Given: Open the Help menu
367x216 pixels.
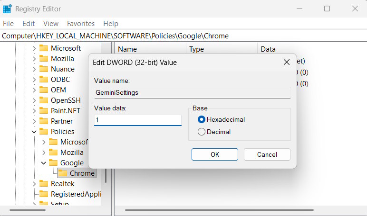Looking at the screenshot, I should tap(111, 24).
